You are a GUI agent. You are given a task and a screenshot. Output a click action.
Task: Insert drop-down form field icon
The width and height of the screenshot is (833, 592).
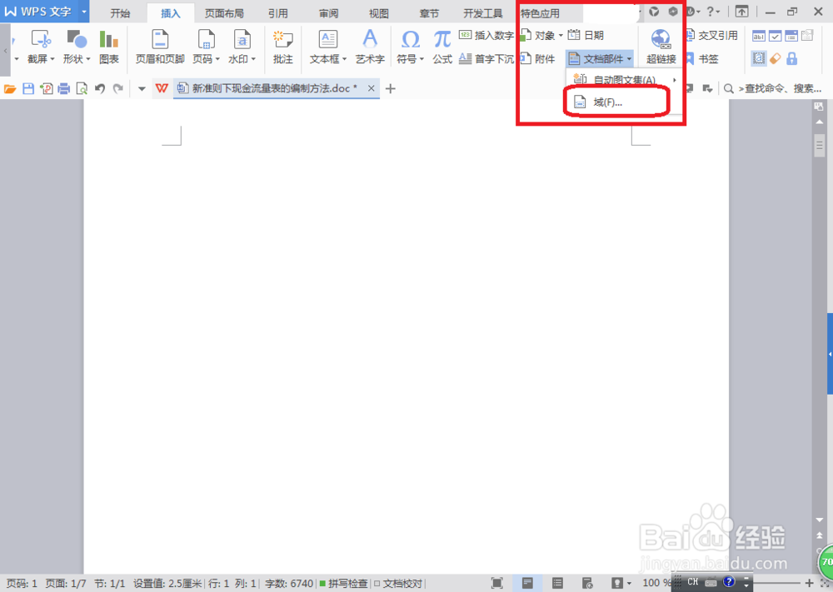pyautogui.click(x=791, y=36)
